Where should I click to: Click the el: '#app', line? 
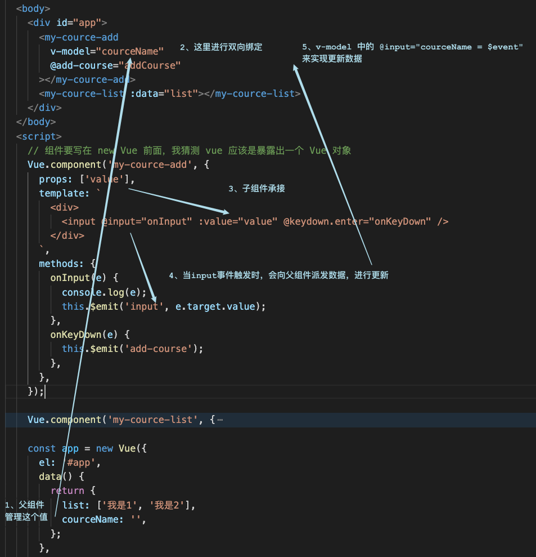[70, 462]
